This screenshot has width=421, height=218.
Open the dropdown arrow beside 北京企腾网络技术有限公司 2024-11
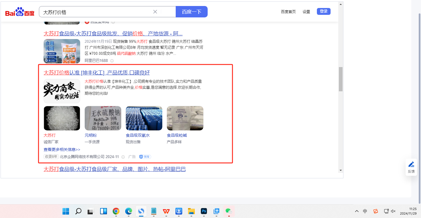pos(123,157)
